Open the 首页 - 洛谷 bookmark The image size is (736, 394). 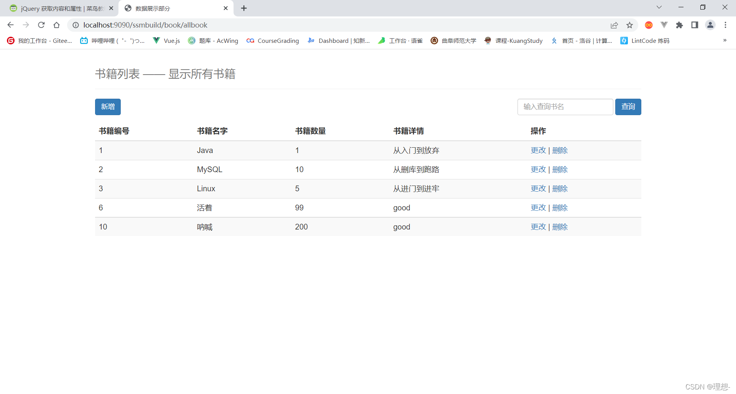[x=581, y=41]
